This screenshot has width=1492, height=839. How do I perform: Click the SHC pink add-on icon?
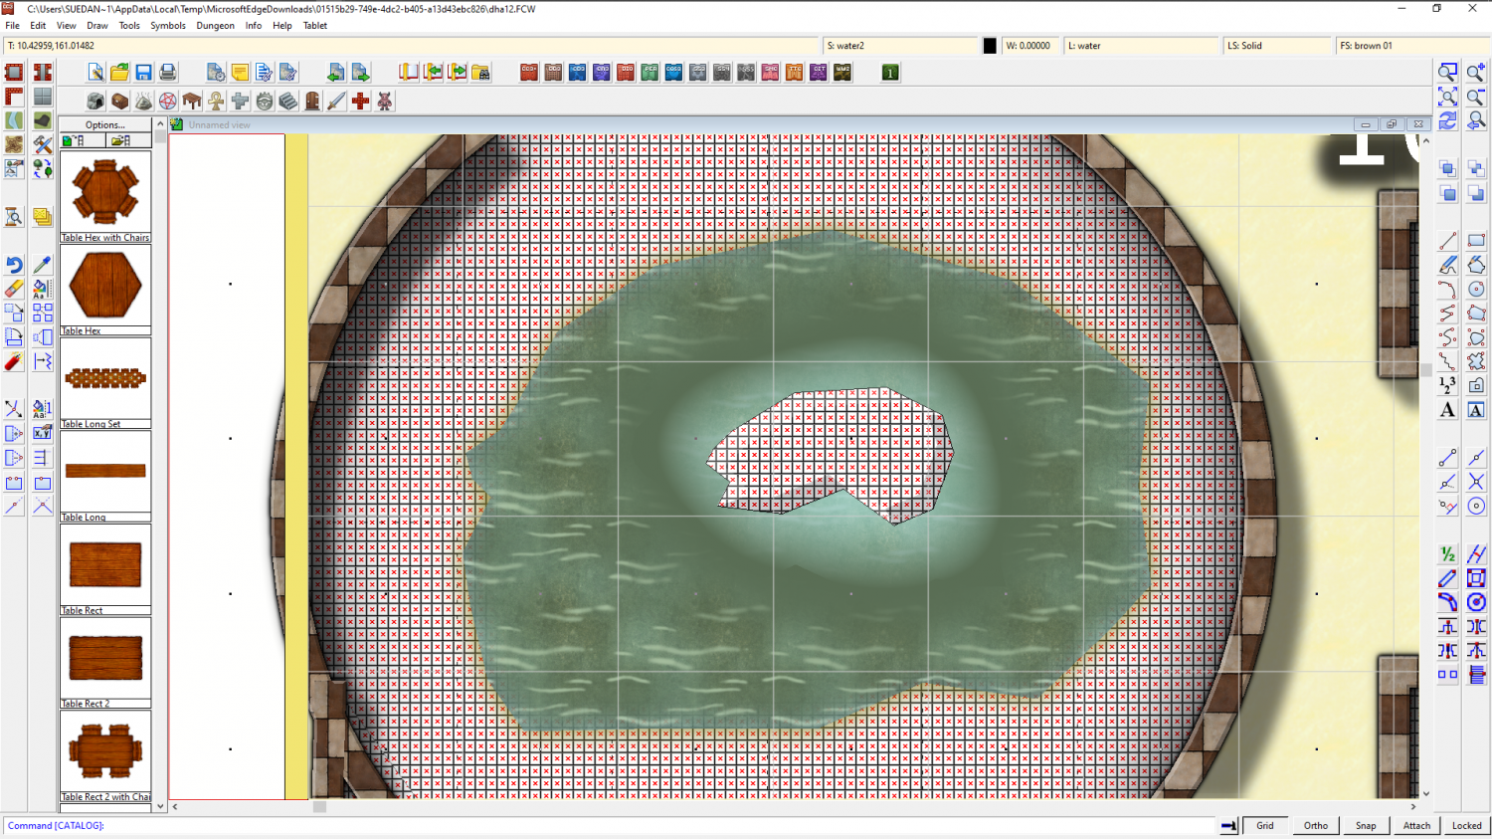point(770,72)
